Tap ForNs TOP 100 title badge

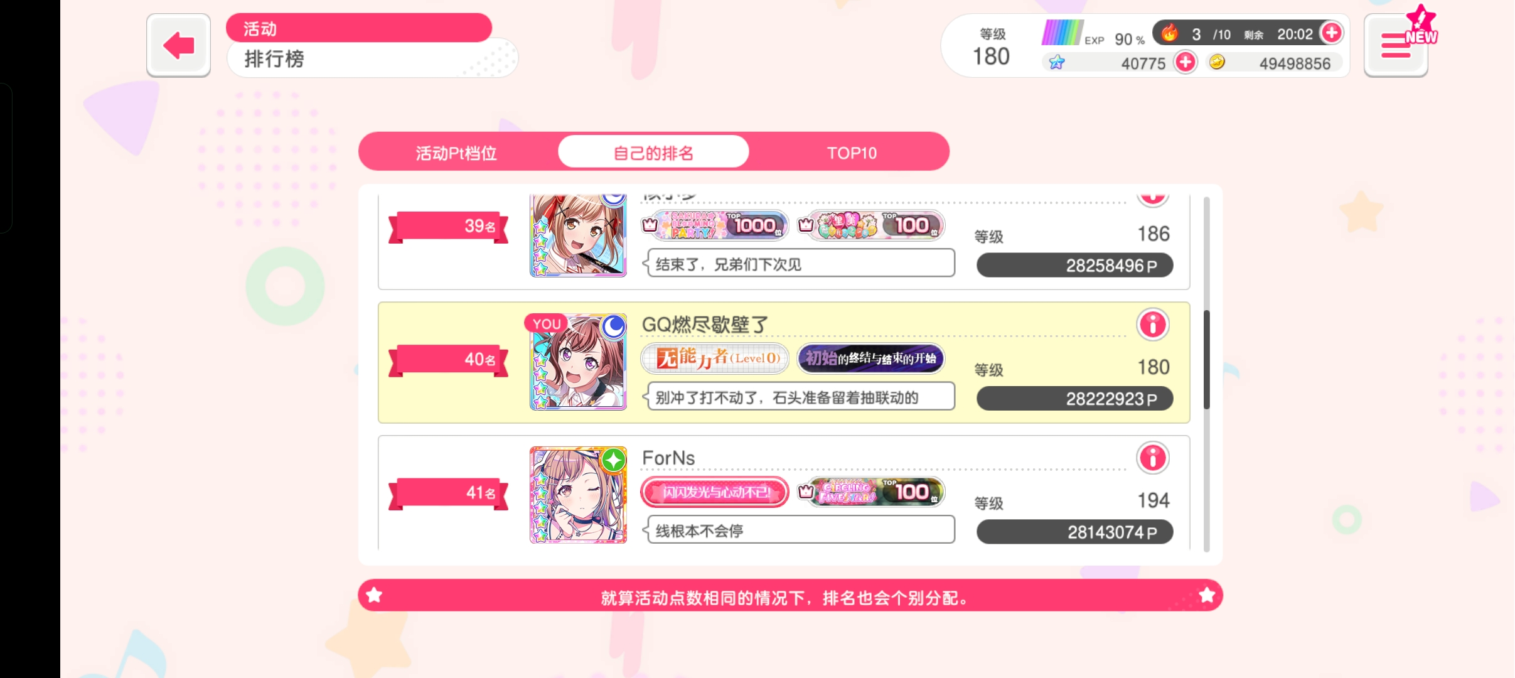tap(870, 492)
